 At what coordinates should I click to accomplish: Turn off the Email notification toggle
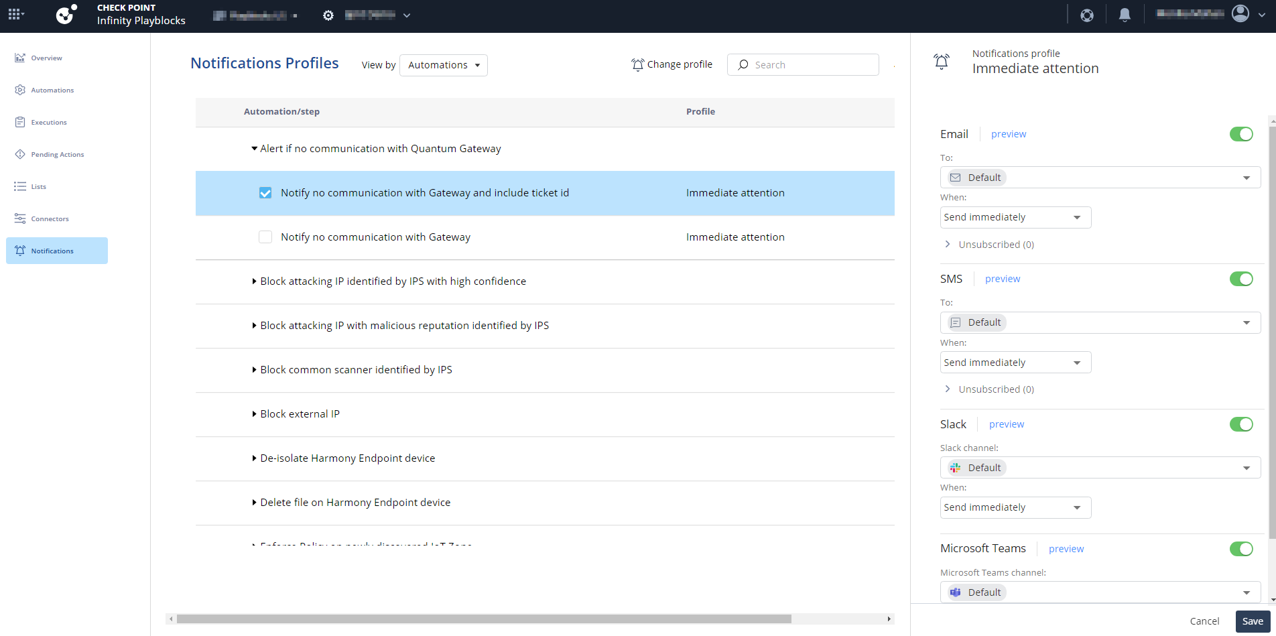pos(1241,134)
